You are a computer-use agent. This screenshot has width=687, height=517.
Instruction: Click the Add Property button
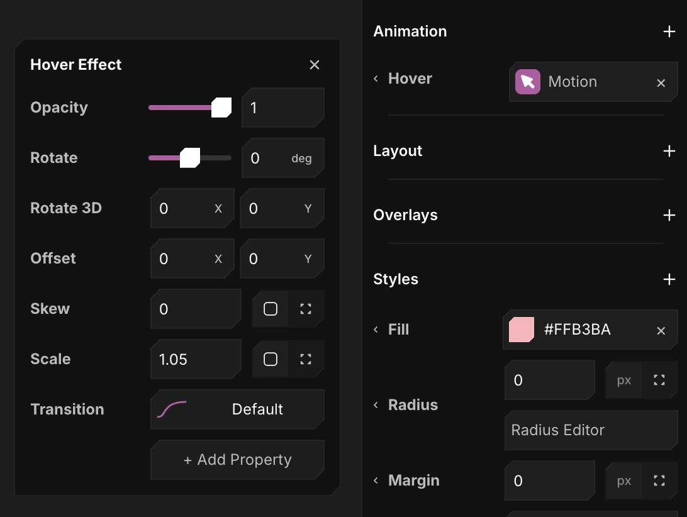pos(237,460)
